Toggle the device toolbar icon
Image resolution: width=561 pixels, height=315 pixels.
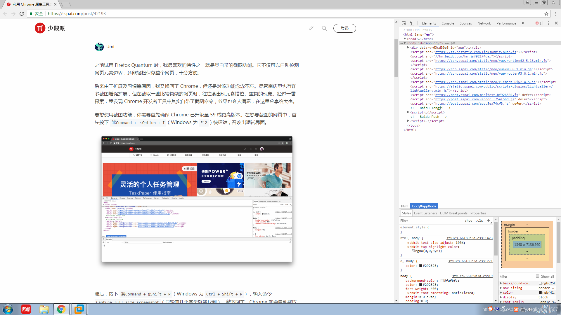pos(412,23)
